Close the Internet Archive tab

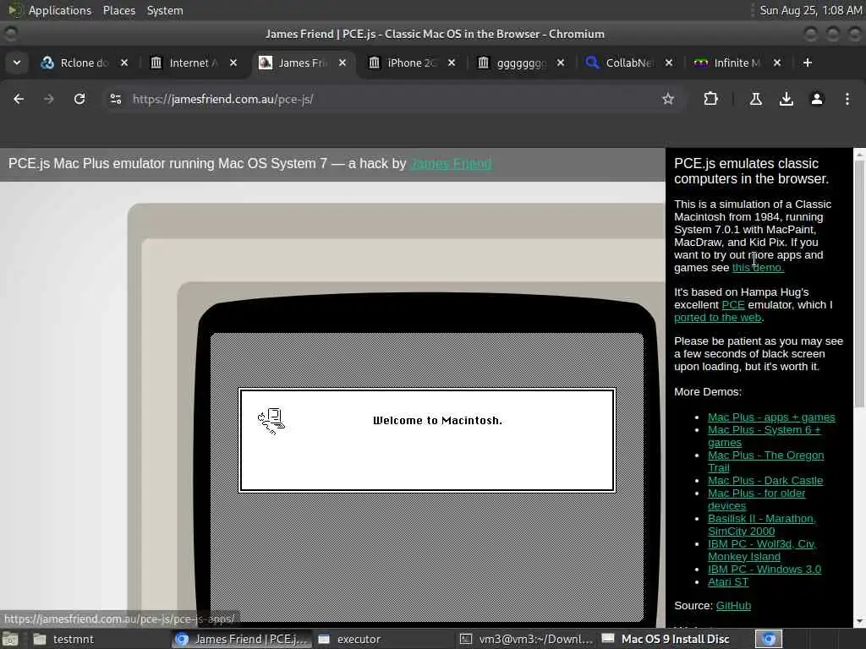(233, 63)
